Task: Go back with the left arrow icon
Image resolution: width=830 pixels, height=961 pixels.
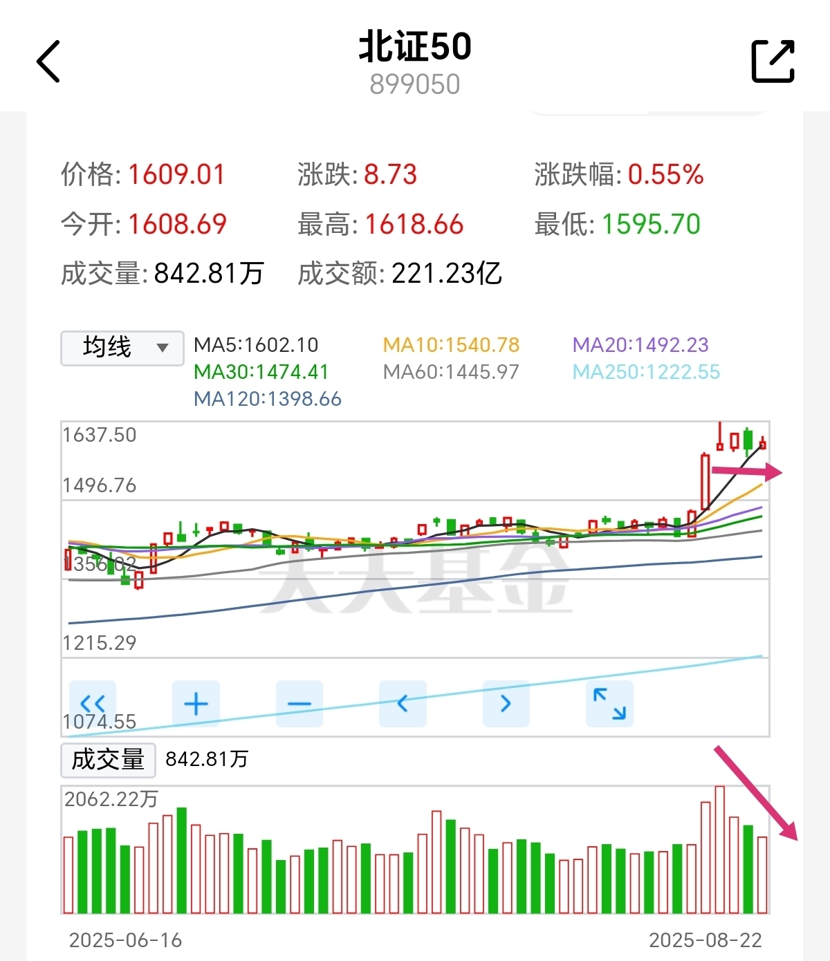Action: pos(48,62)
